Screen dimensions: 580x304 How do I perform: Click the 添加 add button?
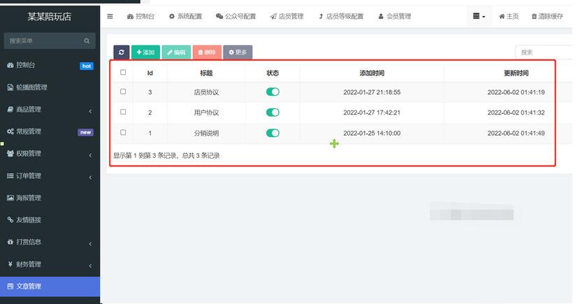point(146,52)
